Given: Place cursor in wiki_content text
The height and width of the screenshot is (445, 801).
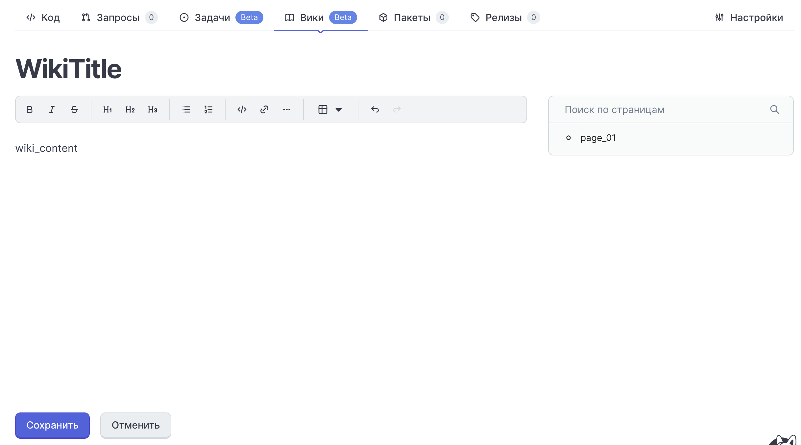Looking at the screenshot, I should click(46, 148).
